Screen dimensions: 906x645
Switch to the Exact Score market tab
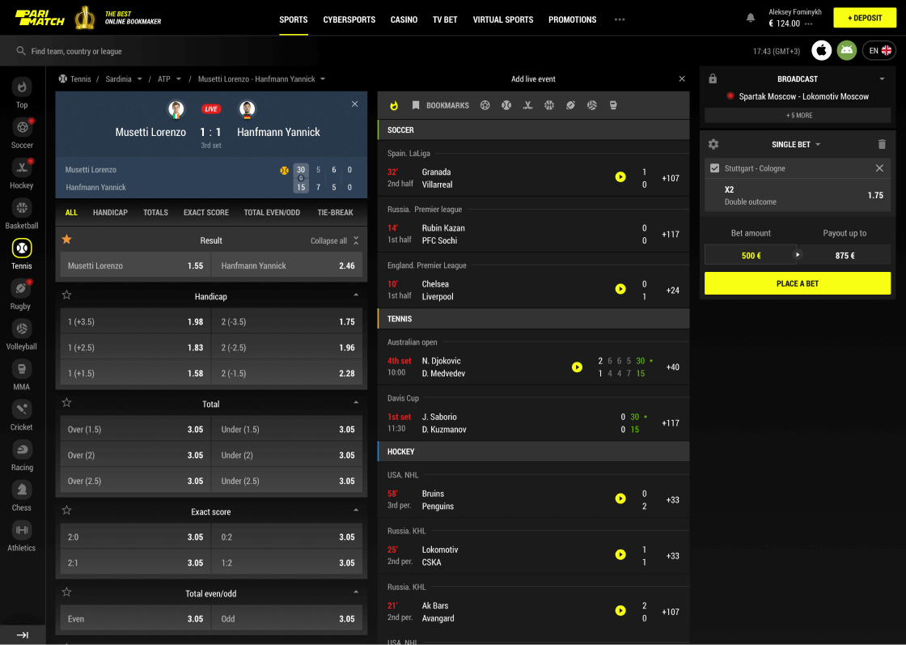pos(206,213)
